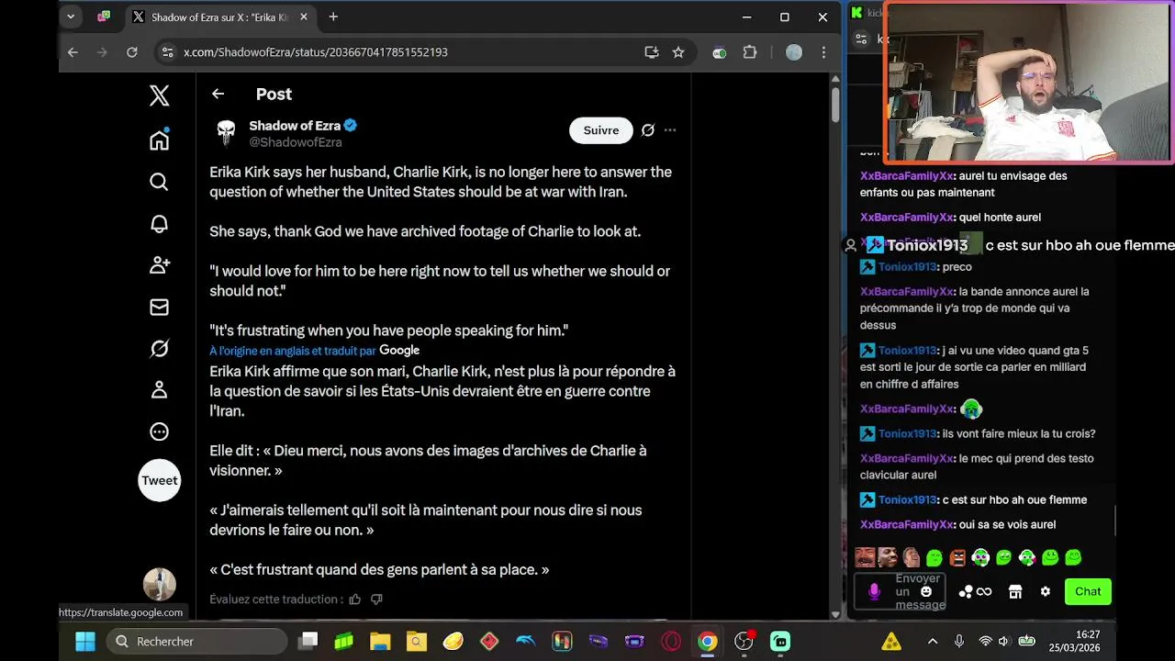The image size is (1175, 661).
Task: Open the Chrome profile avatar
Action: click(x=794, y=52)
